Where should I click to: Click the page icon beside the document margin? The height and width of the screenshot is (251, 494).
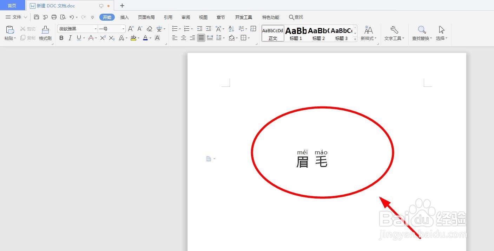(x=209, y=159)
